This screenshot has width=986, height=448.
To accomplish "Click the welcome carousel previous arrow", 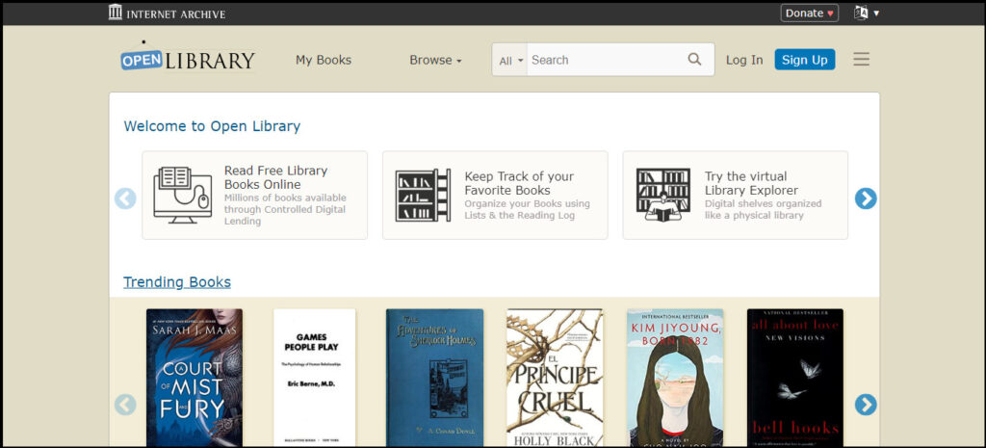I will 125,198.
